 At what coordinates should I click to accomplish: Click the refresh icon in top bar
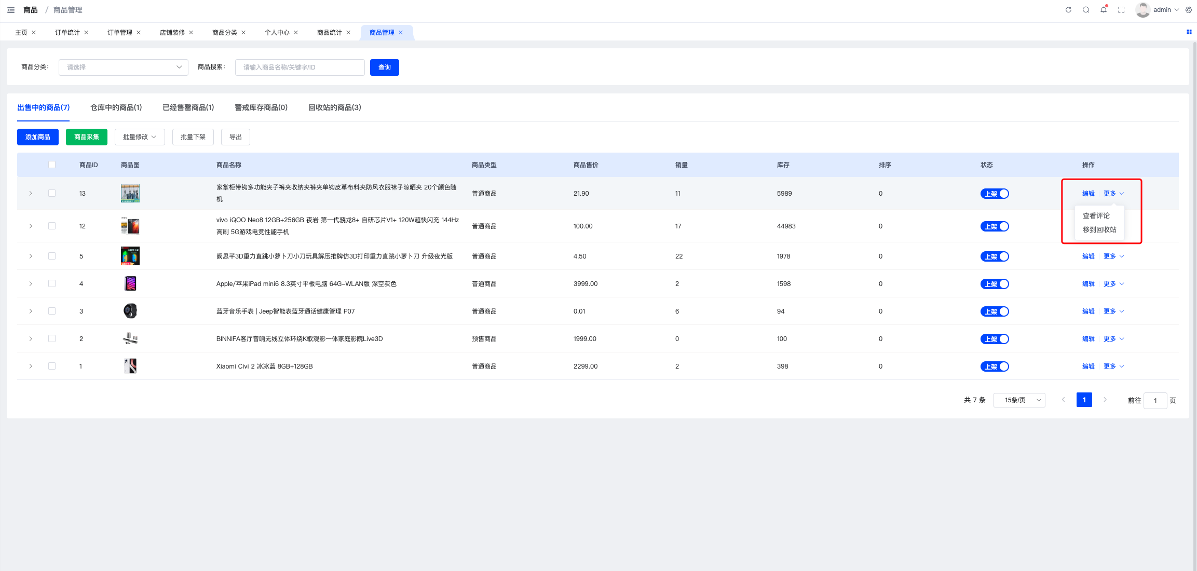coord(1068,10)
